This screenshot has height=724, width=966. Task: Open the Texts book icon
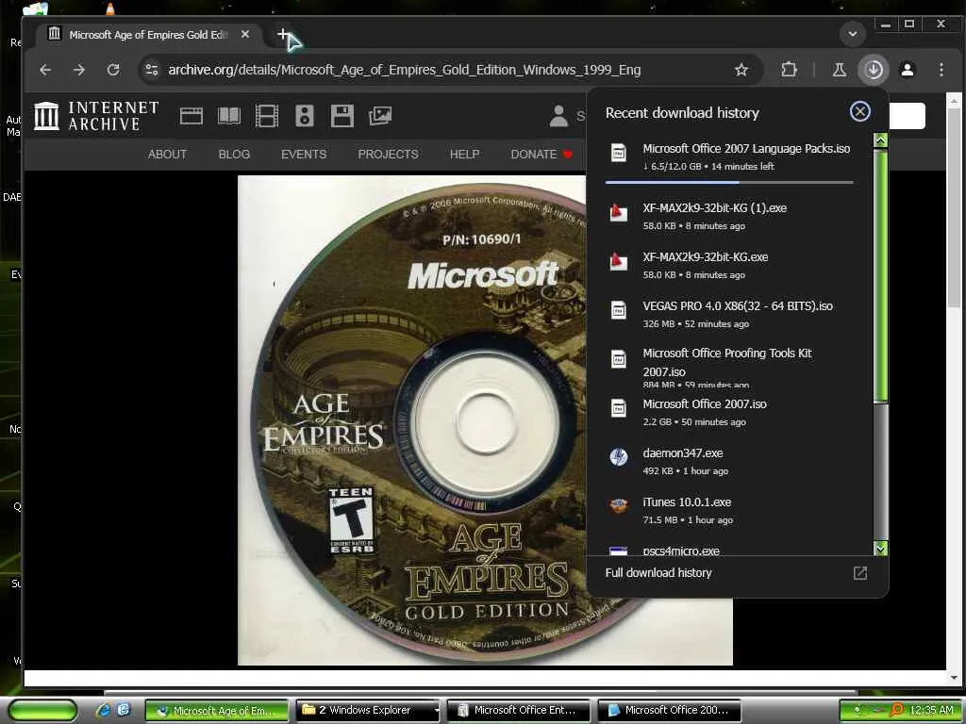(x=228, y=116)
